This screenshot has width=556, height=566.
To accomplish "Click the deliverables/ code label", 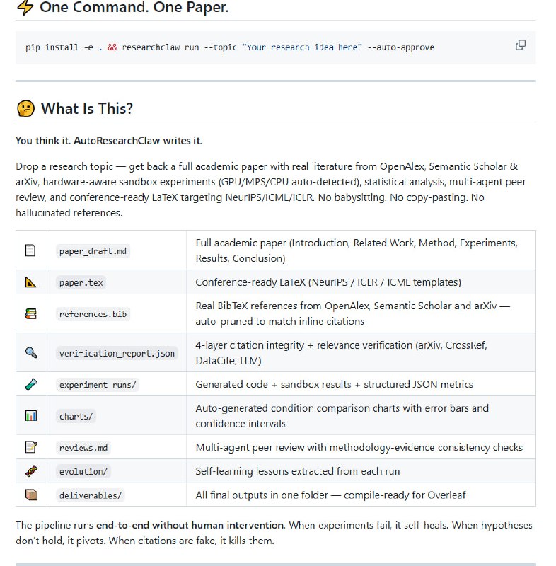I will [x=90, y=495].
